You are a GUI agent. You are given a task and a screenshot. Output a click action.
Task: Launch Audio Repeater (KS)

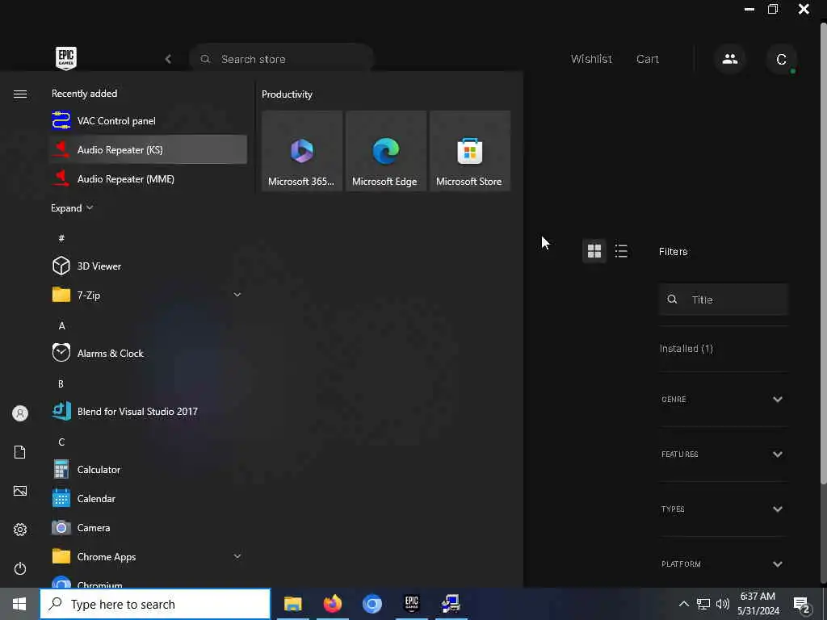(x=148, y=149)
